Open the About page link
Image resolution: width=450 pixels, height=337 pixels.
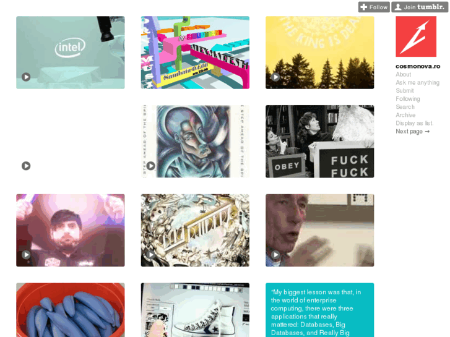coord(403,75)
